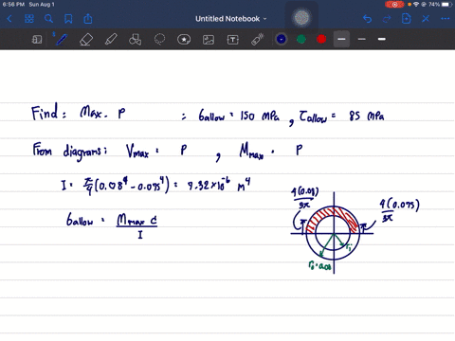Screen dimensions: 455x341
Task: Undo the last stroke
Action: (367, 19)
